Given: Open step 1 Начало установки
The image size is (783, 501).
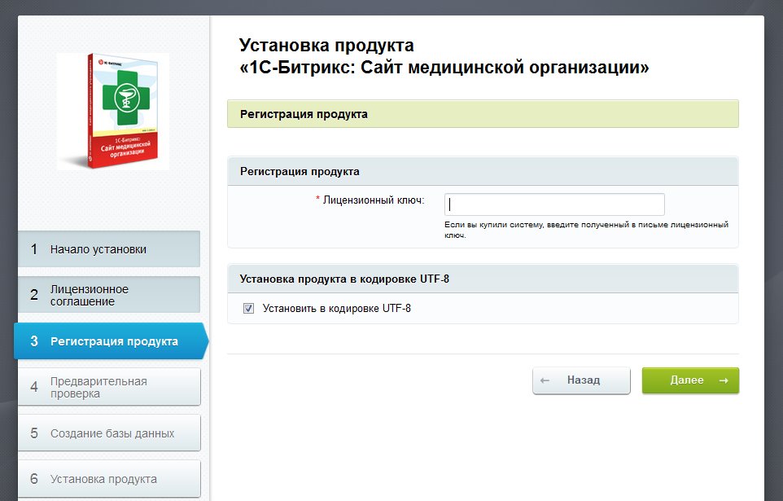Looking at the screenshot, I should pos(109,249).
